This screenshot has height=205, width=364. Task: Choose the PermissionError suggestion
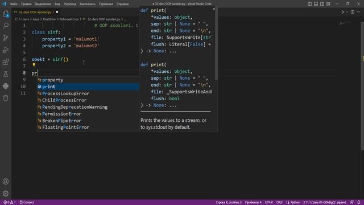pyautogui.click(x=88, y=114)
